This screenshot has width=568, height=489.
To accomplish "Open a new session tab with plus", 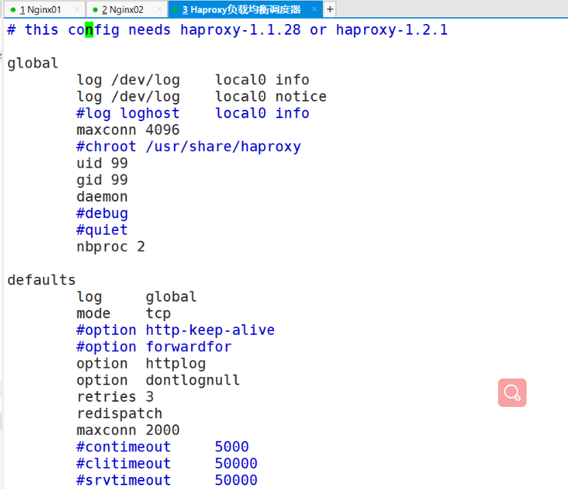I will point(330,10).
